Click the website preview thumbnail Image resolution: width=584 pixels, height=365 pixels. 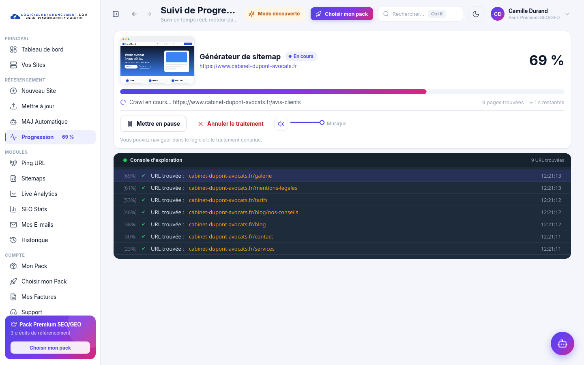coord(157,60)
